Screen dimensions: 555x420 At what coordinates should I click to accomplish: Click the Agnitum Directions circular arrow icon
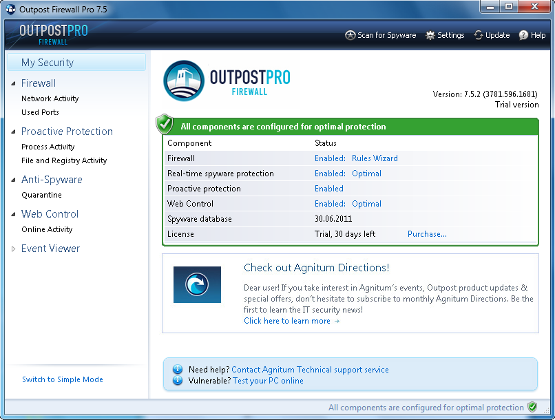pos(197,285)
